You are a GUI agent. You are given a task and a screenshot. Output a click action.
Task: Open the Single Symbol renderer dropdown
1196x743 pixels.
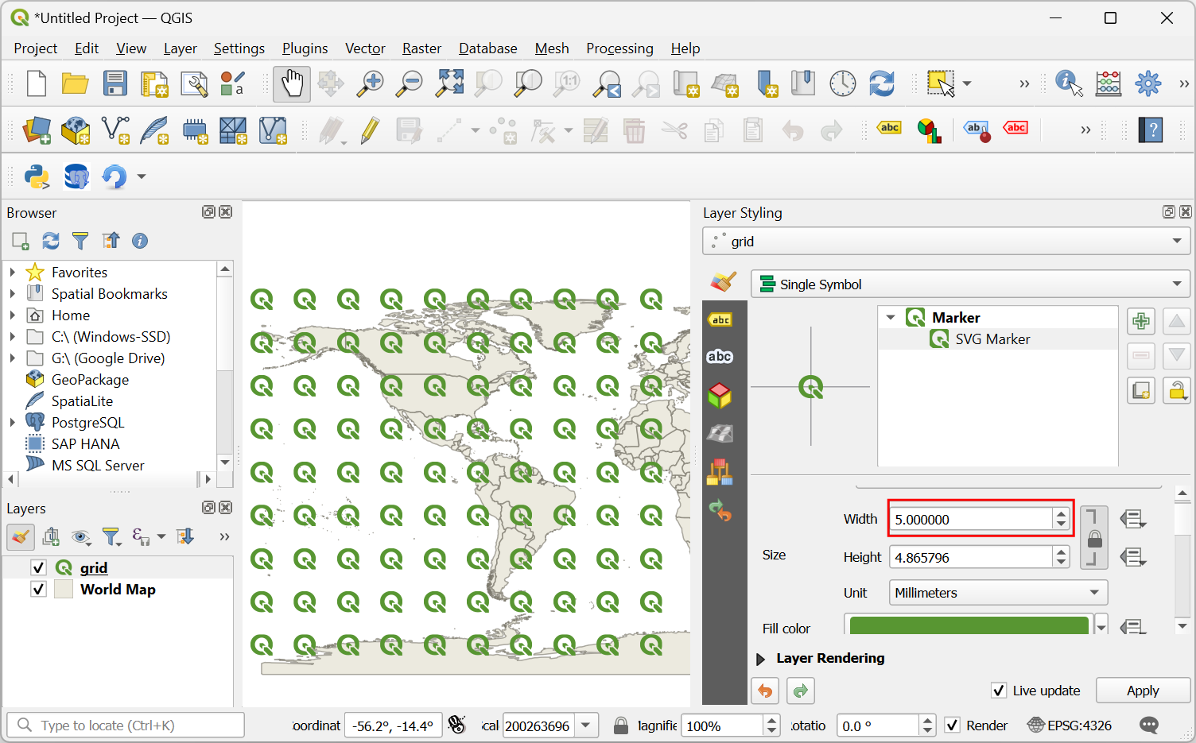(x=969, y=284)
